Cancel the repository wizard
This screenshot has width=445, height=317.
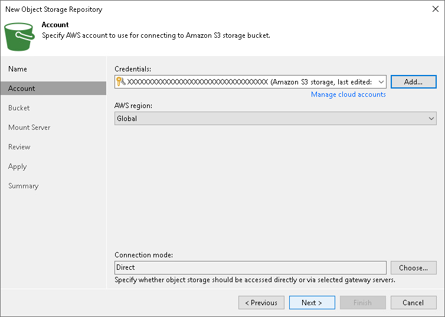coord(414,302)
